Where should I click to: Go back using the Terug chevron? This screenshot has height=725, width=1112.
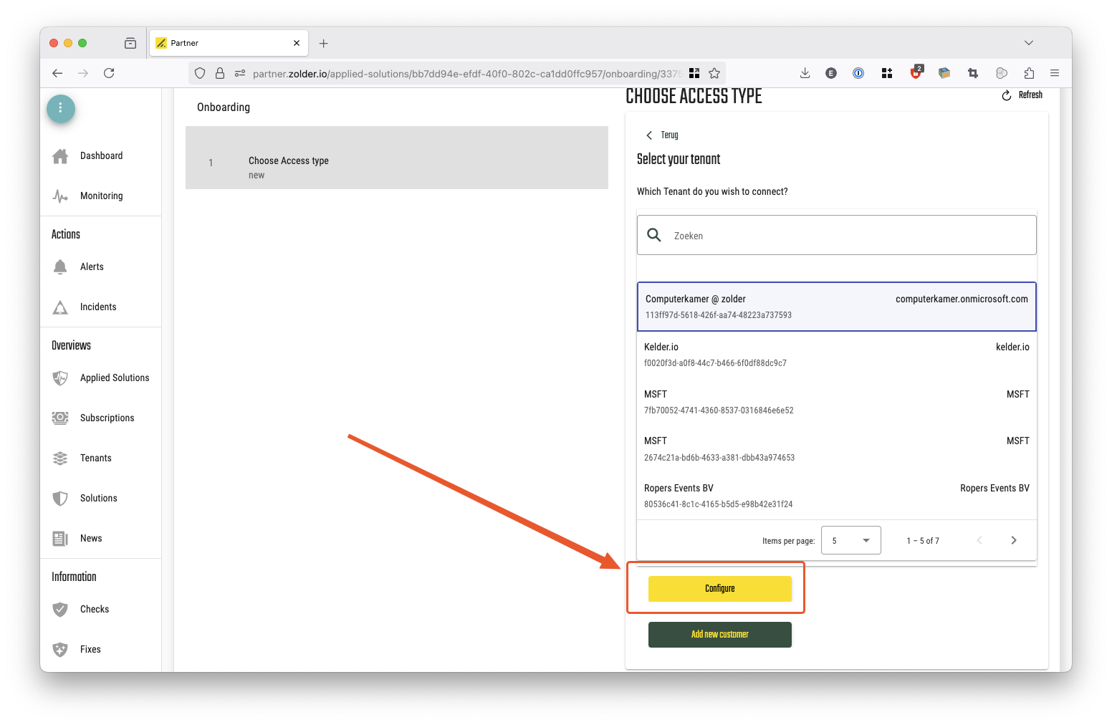(x=649, y=135)
